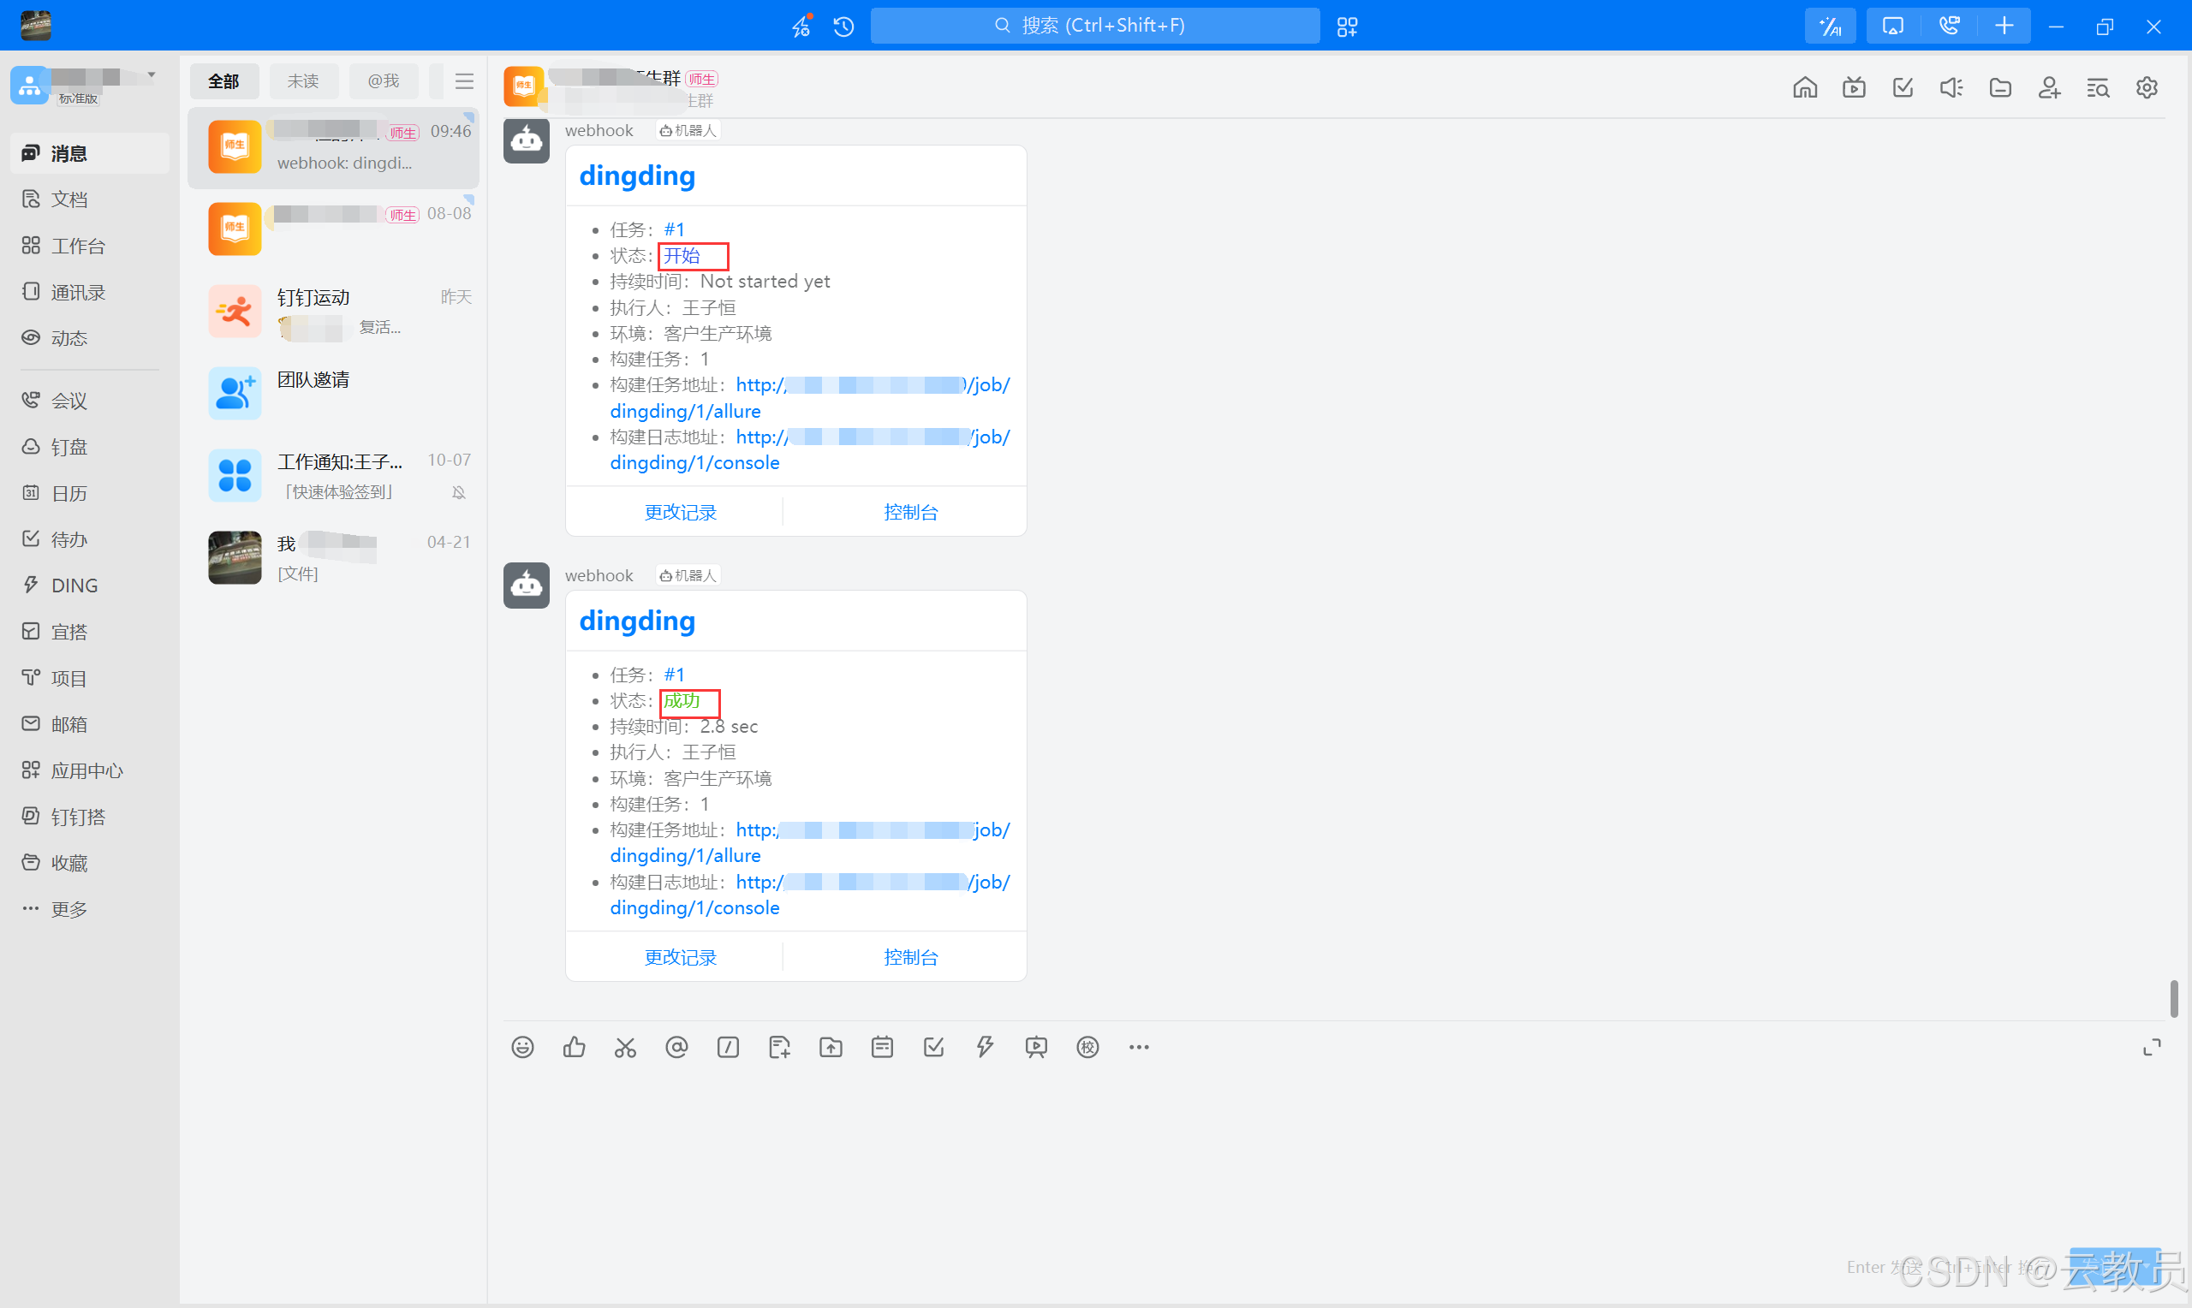Start a phone call from the title bar
The width and height of the screenshot is (2192, 1308).
(1949, 27)
